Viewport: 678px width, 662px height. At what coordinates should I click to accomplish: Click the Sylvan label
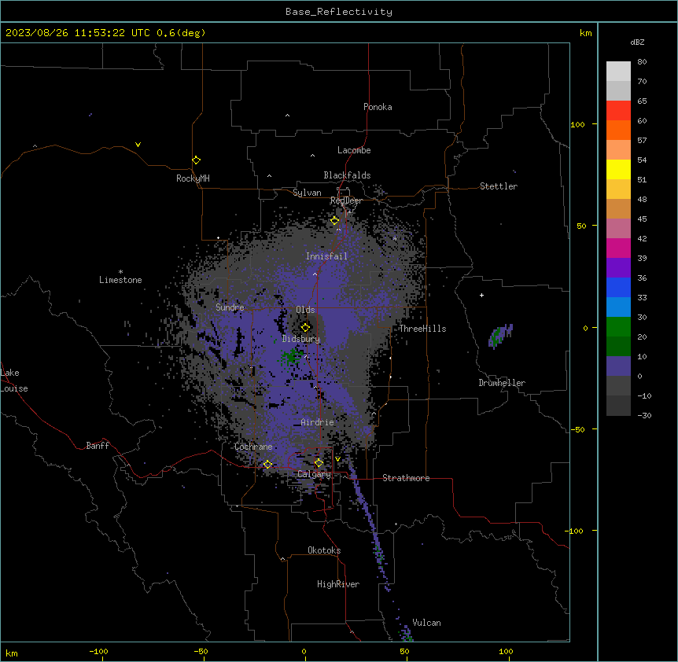(307, 193)
